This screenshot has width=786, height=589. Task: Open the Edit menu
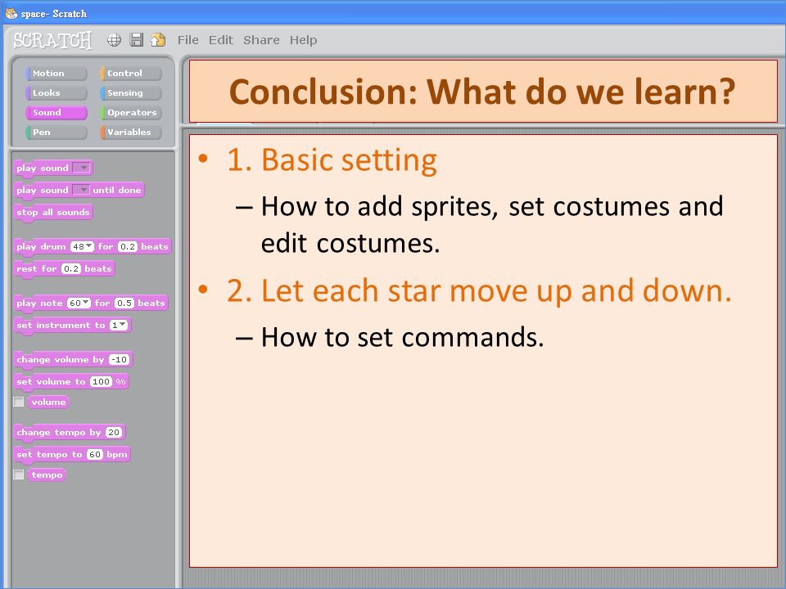pos(221,40)
